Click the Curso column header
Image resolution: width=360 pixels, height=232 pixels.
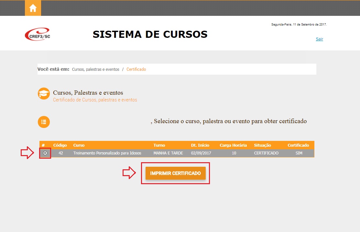[79, 145]
